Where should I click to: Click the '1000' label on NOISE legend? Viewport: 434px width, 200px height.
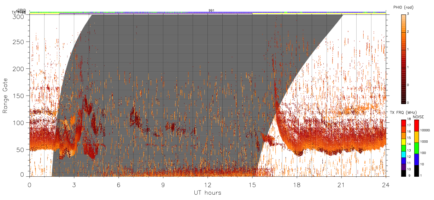click(x=423, y=141)
